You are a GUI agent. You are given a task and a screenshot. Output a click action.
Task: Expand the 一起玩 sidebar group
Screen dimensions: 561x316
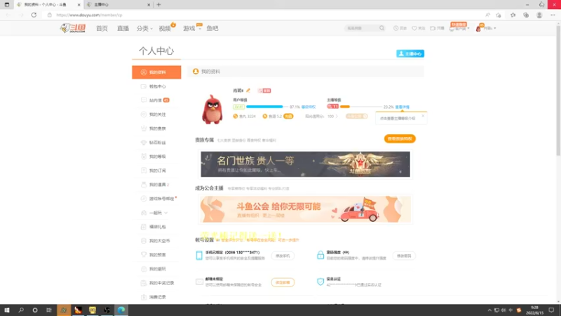point(156,213)
